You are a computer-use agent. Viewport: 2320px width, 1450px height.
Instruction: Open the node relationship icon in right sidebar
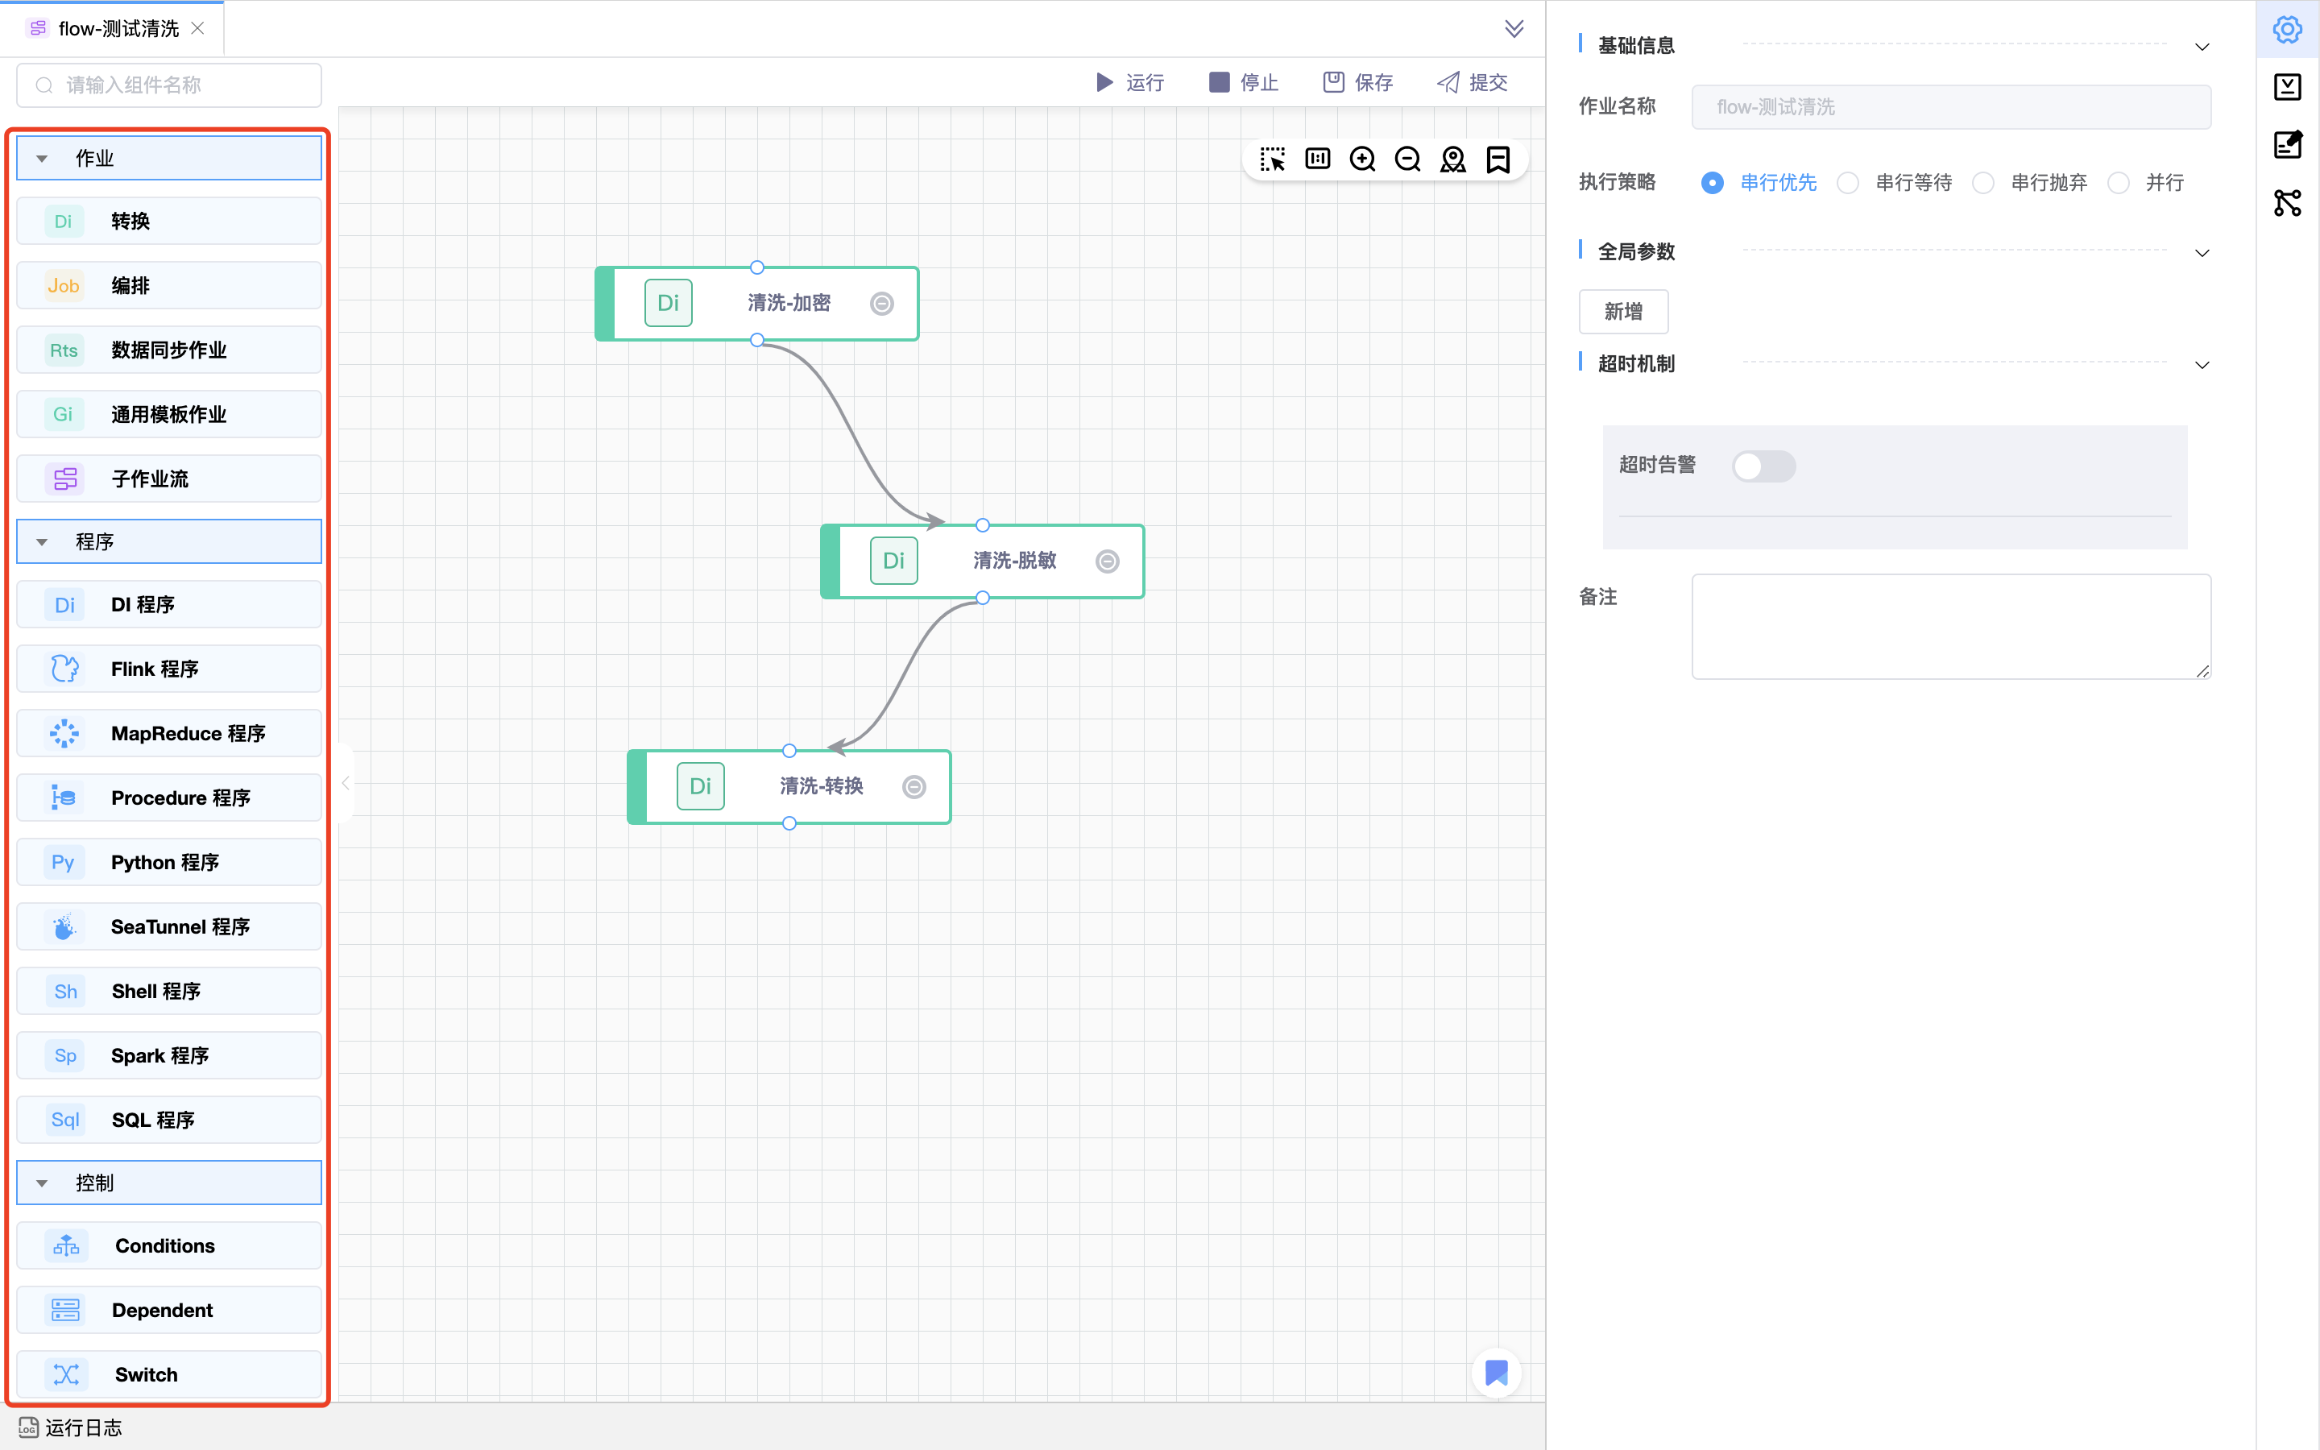pyautogui.click(x=2288, y=202)
